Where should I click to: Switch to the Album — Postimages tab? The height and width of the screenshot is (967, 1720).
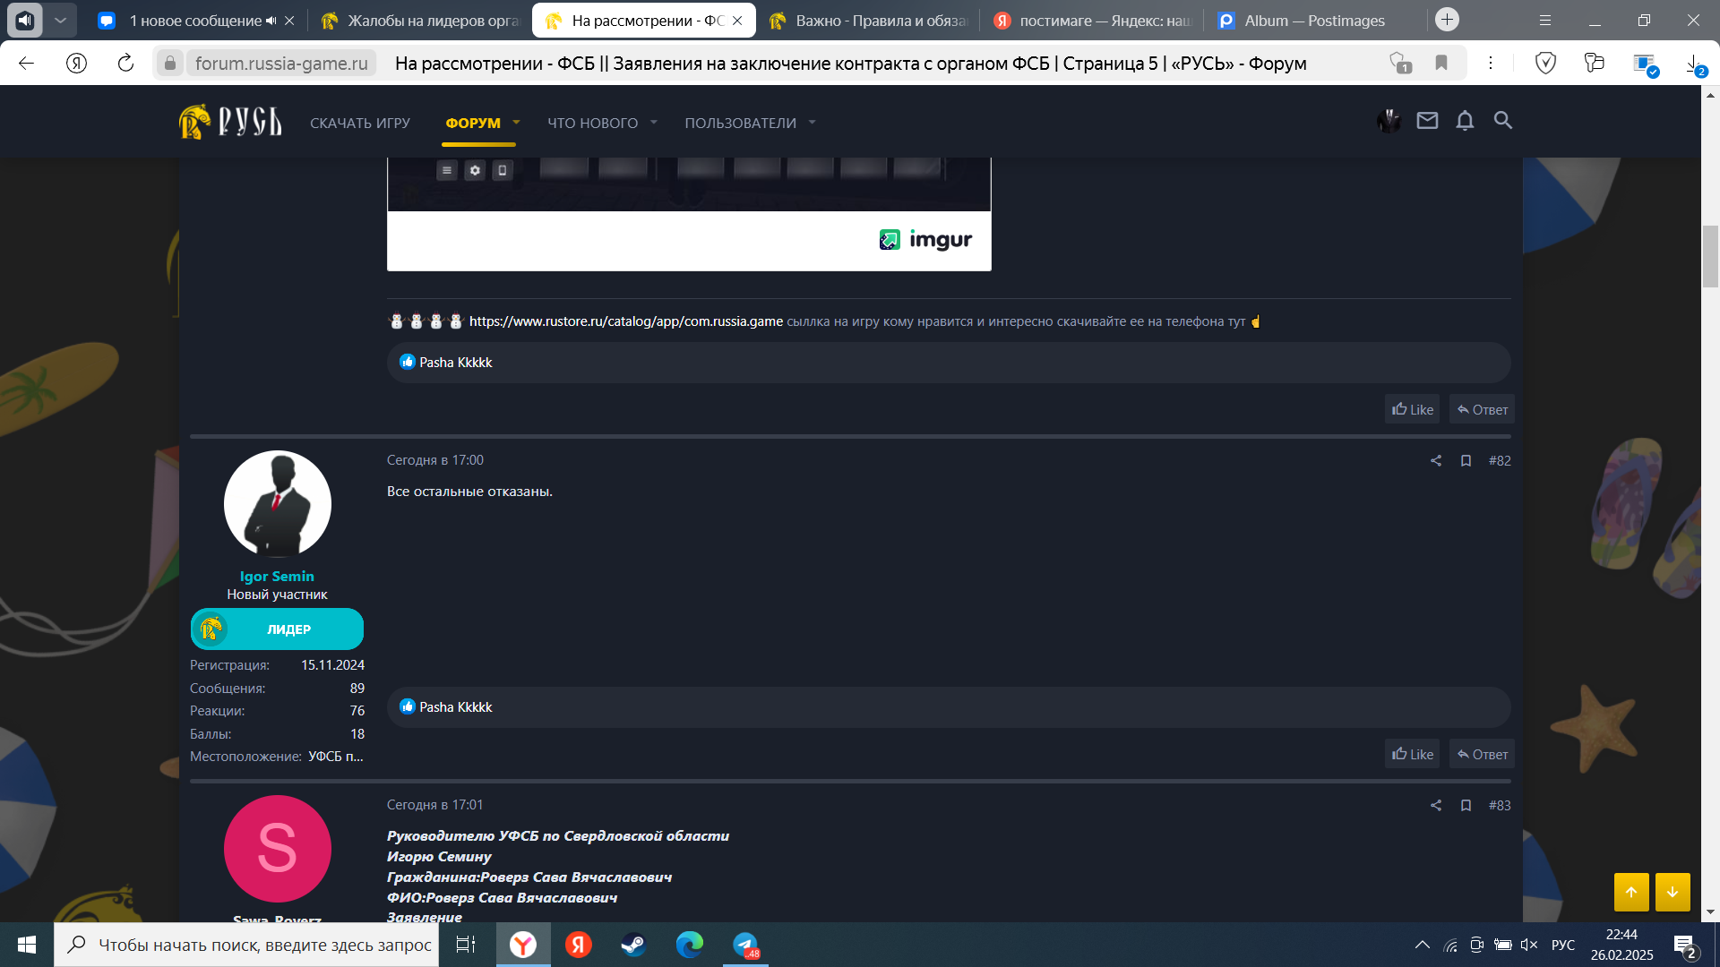click(1313, 21)
